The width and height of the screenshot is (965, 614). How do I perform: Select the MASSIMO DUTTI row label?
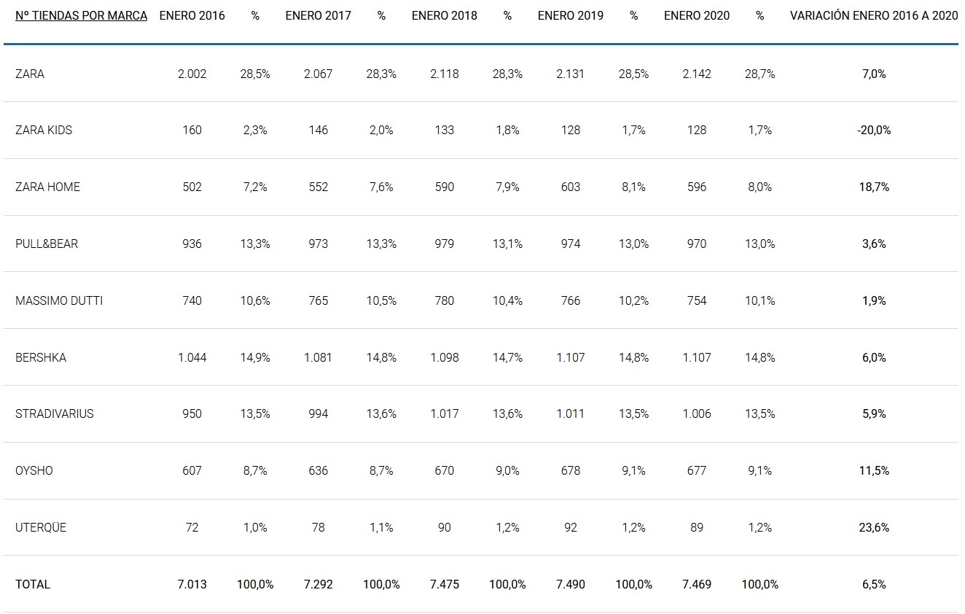(x=59, y=300)
